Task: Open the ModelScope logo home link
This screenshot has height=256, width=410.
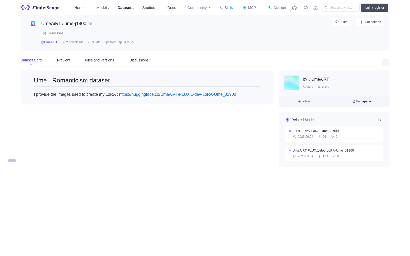Action: (x=40, y=8)
